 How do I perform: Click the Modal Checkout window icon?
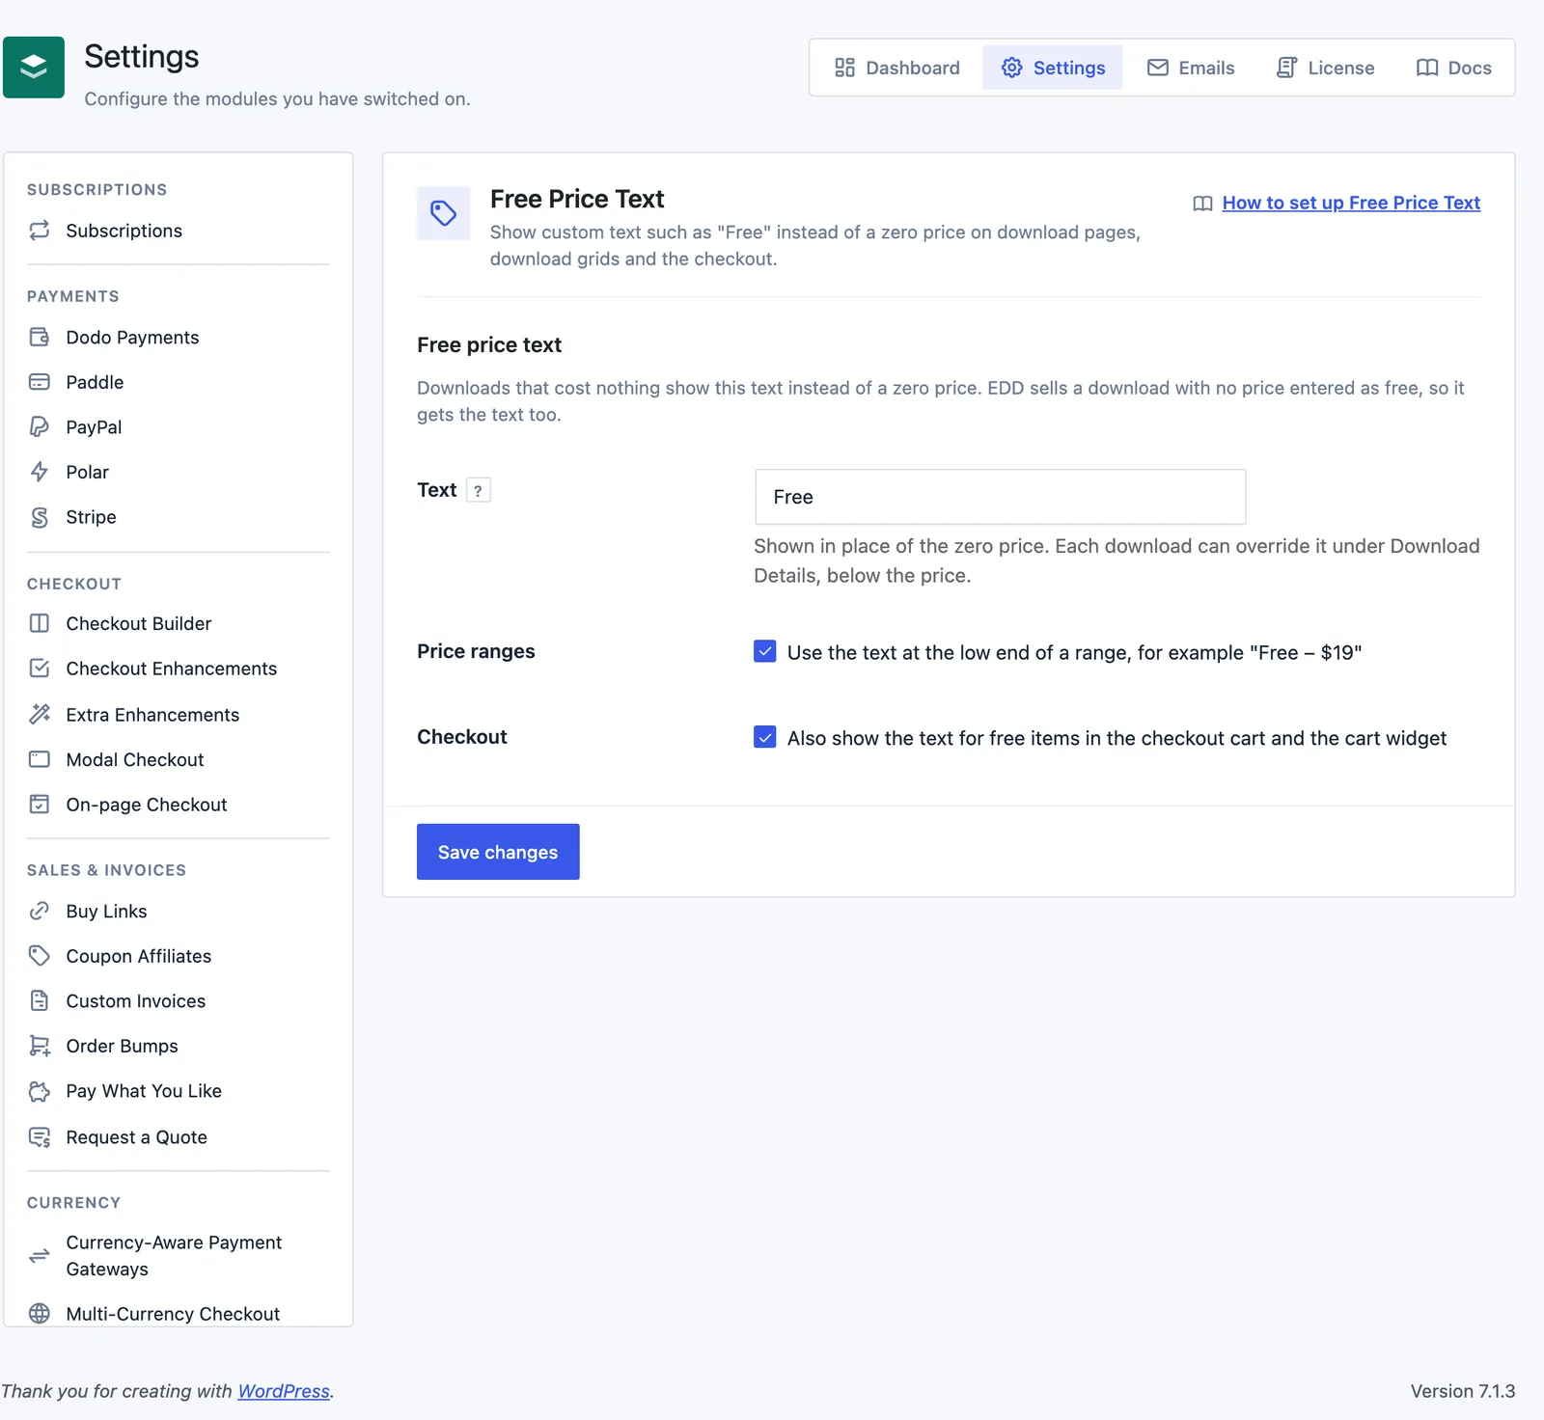pyautogui.click(x=40, y=759)
